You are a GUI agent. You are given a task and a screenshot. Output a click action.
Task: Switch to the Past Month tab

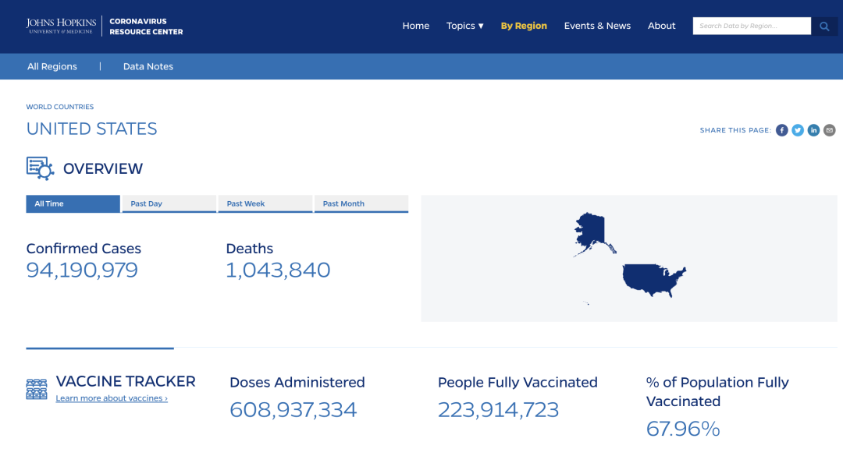[361, 203]
